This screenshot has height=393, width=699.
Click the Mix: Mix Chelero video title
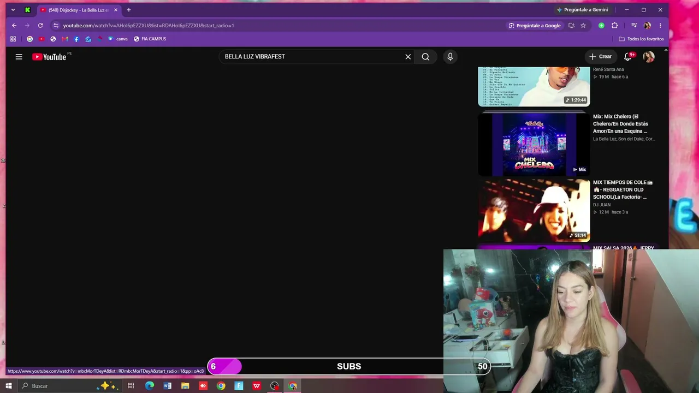coord(620,124)
